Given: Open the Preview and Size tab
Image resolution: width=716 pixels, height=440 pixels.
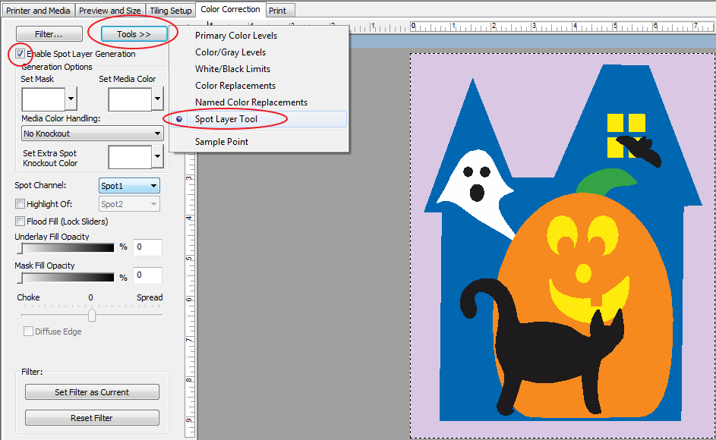Looking at the screenshot, I should (x=111, y=11).
